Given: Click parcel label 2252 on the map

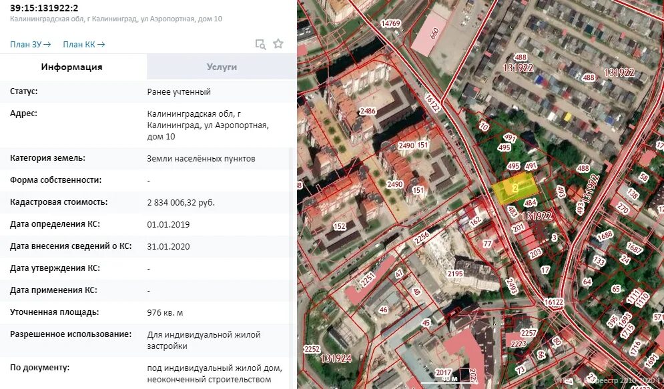Looking at the screenshot, I should [312, 349].
